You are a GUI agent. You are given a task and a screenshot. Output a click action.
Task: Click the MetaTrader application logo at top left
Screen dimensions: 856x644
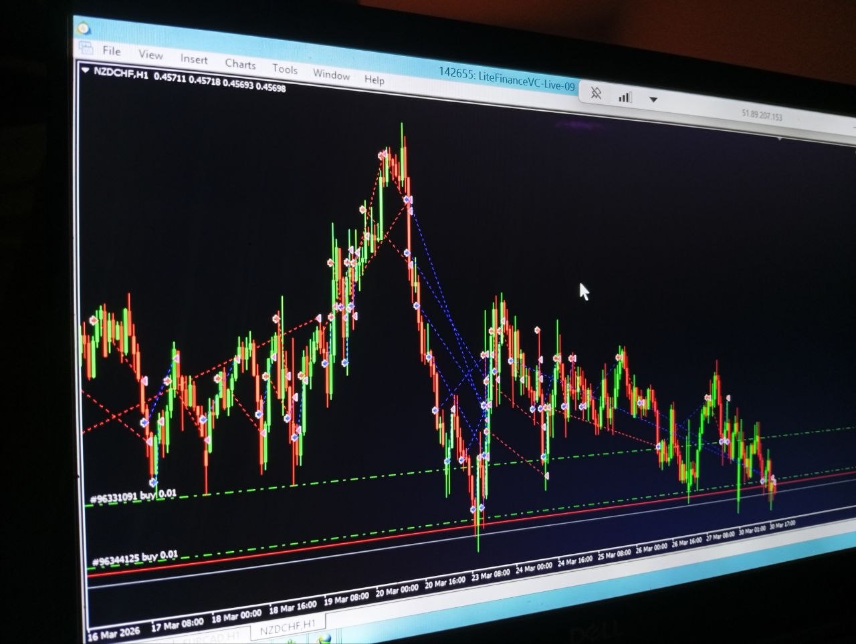83,28
